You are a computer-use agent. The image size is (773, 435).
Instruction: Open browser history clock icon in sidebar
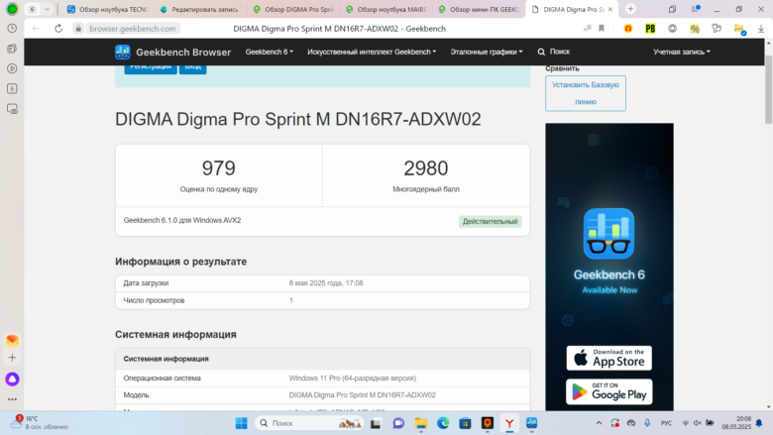[12, 29]
